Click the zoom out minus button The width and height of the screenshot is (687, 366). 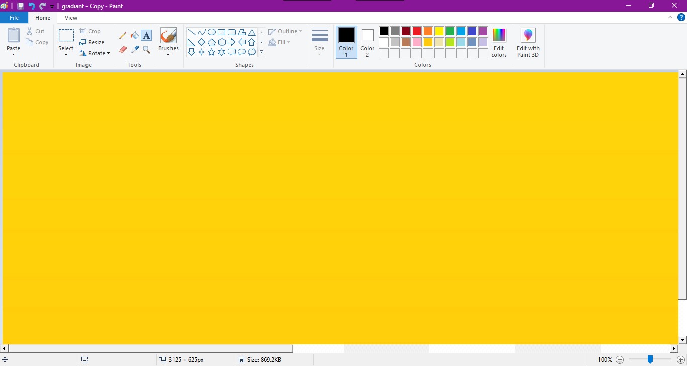[620, 360]
